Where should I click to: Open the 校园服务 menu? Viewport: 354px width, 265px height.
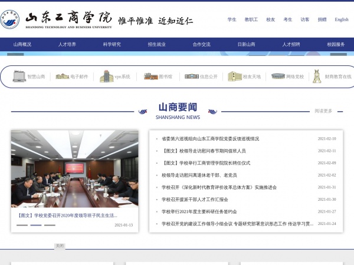tap(336, 44)
